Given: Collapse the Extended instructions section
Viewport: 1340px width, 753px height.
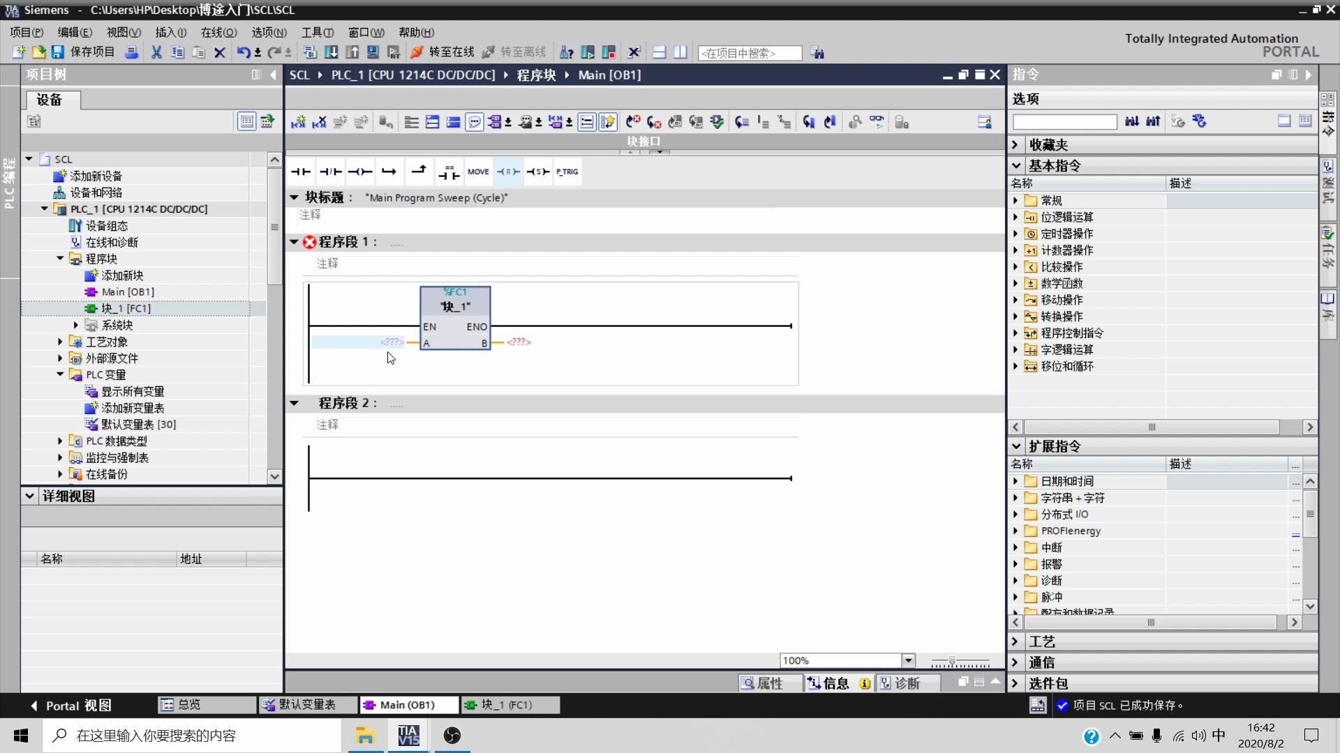Looking at the screenshot, I should pos(1016,446).
